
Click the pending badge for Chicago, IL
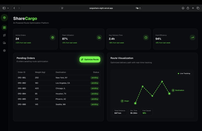point(95,88)
